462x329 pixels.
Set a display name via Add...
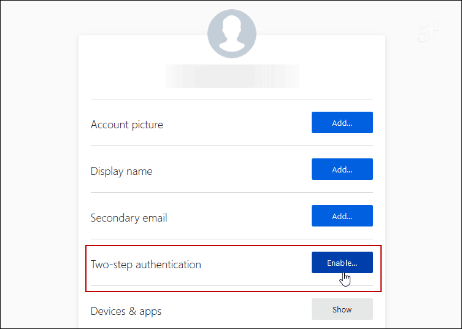pos(342,169)
